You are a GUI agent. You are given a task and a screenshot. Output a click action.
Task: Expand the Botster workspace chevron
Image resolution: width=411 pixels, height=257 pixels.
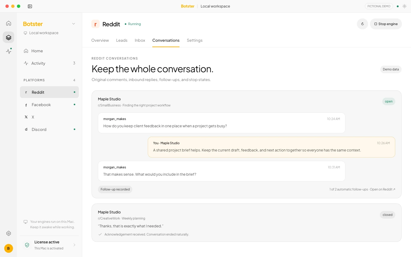click(73, 24)
